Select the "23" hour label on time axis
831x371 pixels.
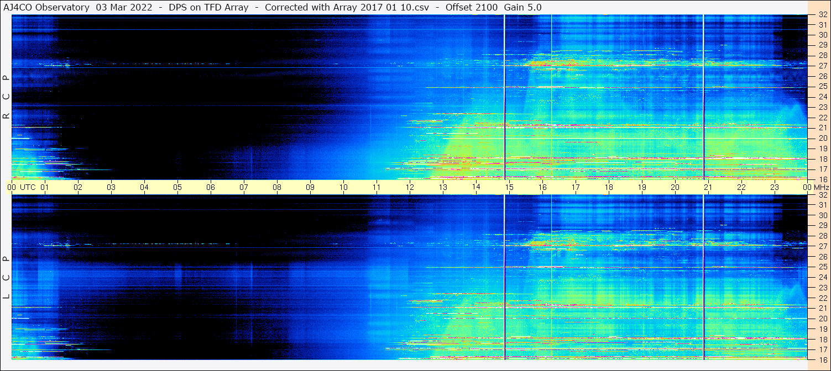[775, 188]
